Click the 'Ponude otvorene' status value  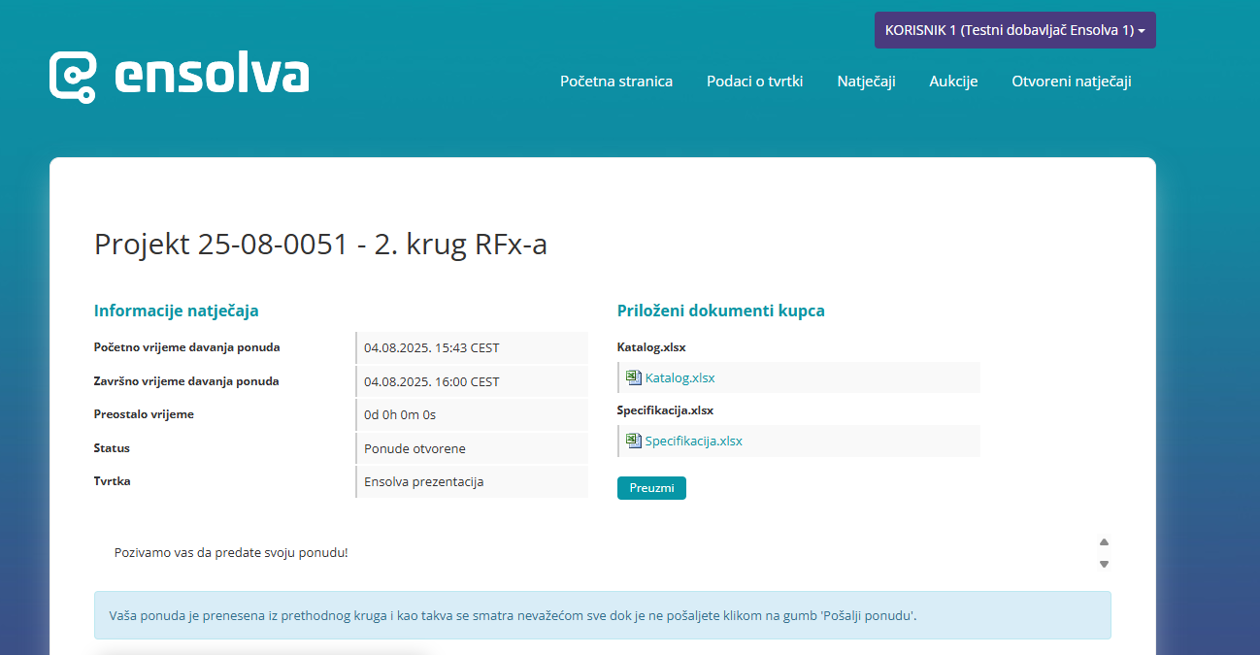(414, 448)
